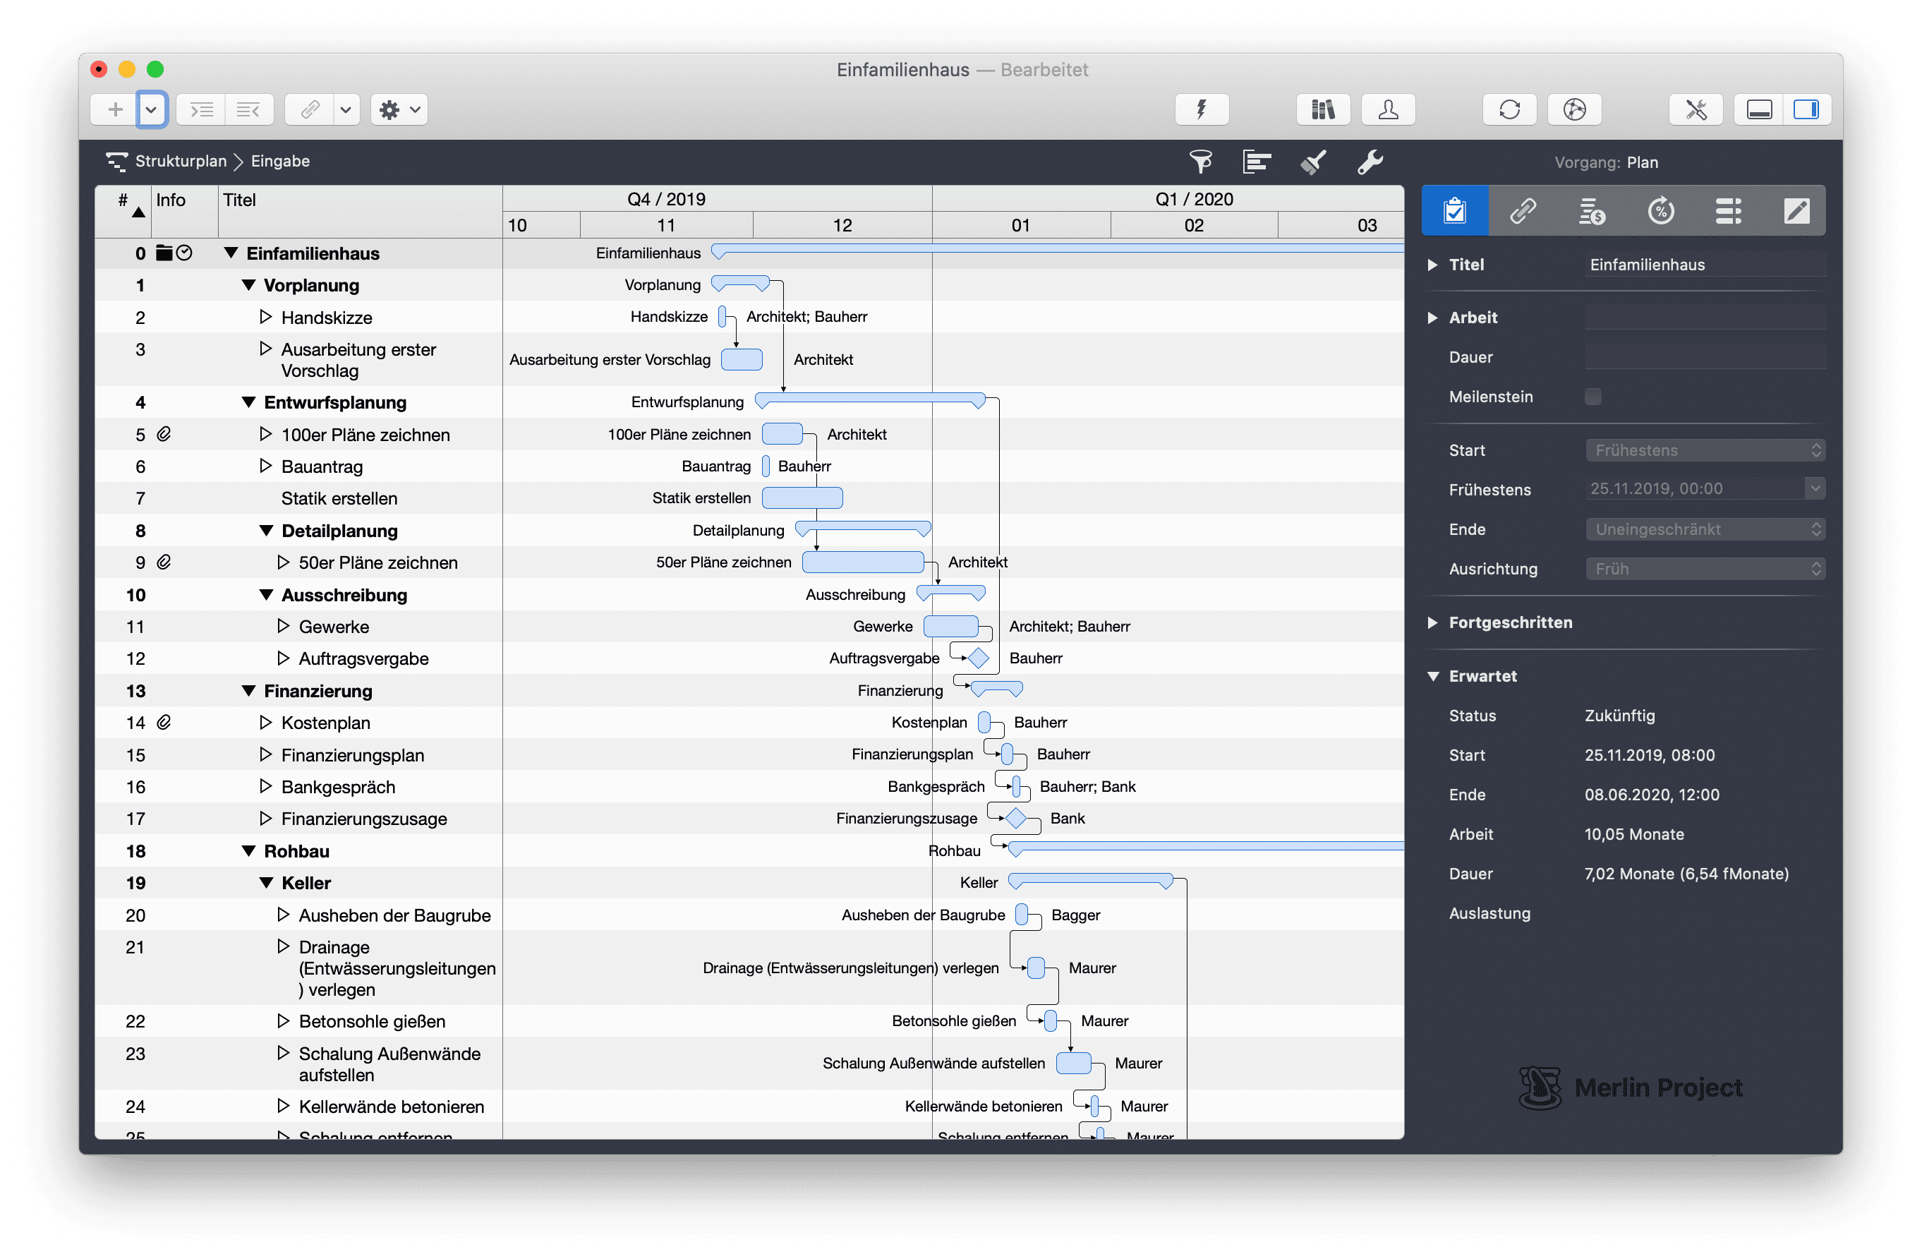Collapse the Vorplanung group
This screenshot has width=1922, height=1259.
[249, 285]
